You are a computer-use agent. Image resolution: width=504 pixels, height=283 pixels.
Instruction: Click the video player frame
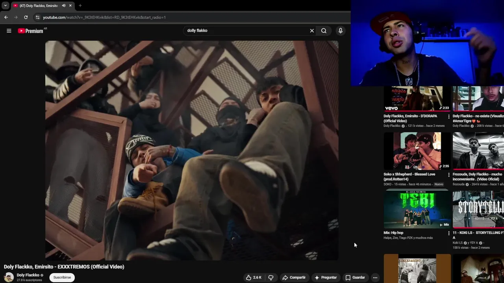tap(192, 150)
